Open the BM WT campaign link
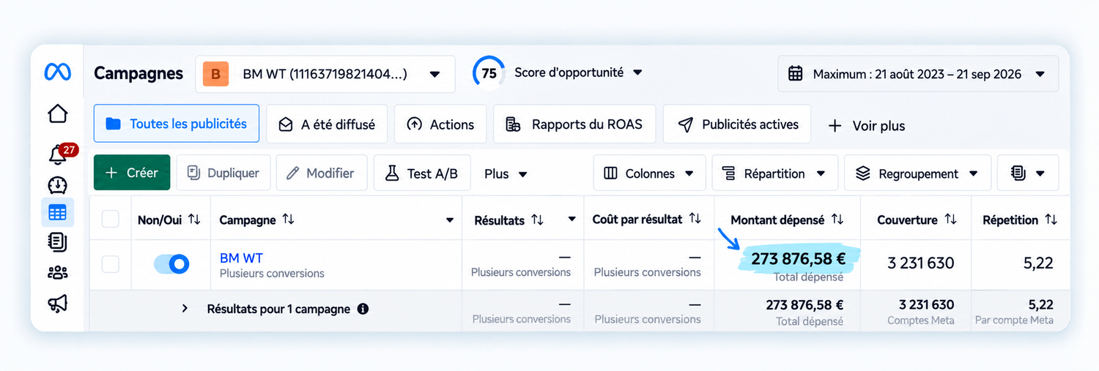 coord(241,258)
